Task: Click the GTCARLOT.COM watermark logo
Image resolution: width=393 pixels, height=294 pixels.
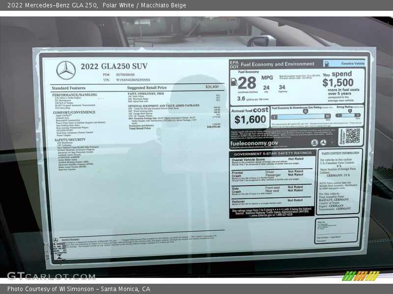Action: (52, 276)
